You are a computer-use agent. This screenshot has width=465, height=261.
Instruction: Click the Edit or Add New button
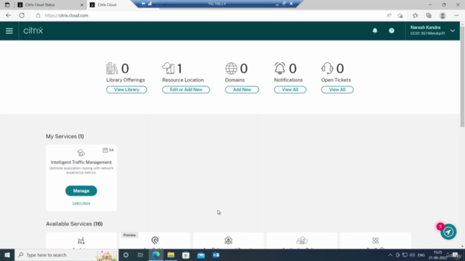point(186,90)
